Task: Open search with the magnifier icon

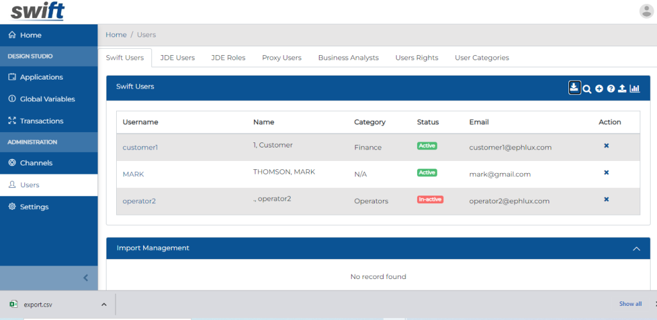Action: pos(587,89)
